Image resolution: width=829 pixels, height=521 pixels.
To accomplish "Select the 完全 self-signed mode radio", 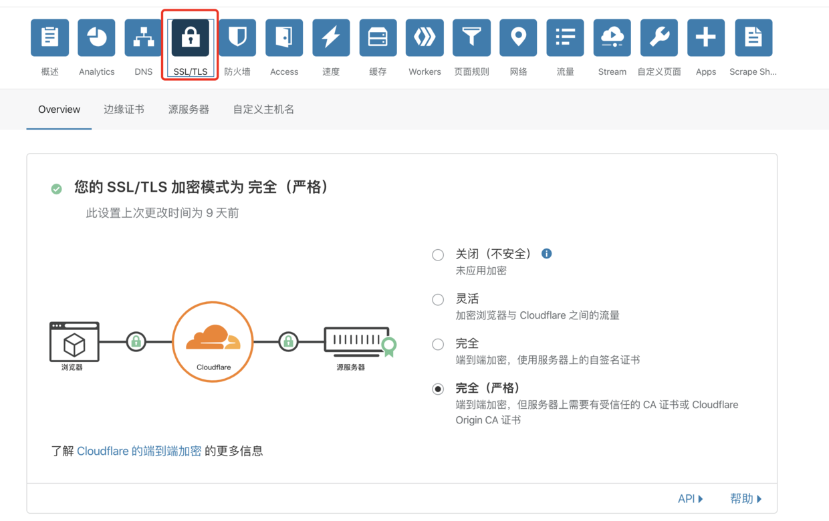I will click(438, 344).
